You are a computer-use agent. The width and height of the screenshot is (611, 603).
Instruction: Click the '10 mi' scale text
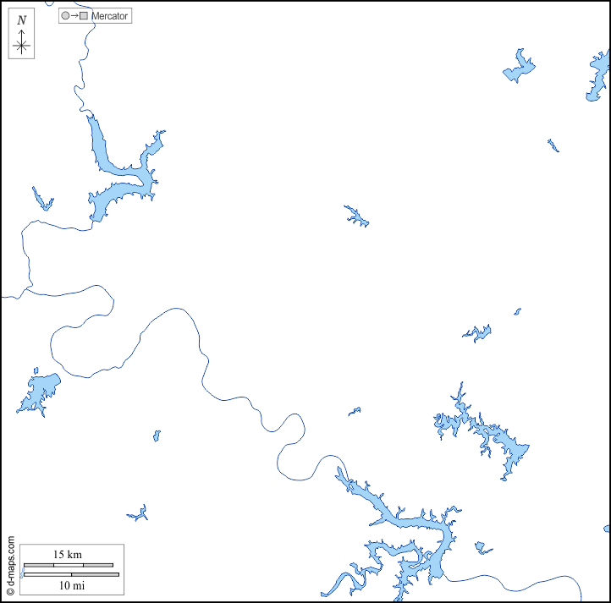(x=72, y=585)
